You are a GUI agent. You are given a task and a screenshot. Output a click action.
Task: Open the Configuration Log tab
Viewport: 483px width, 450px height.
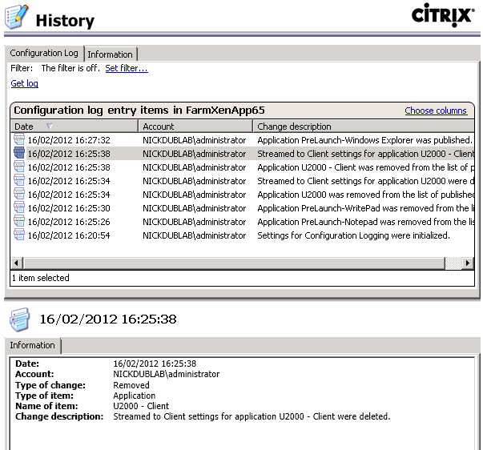point(44,54)
